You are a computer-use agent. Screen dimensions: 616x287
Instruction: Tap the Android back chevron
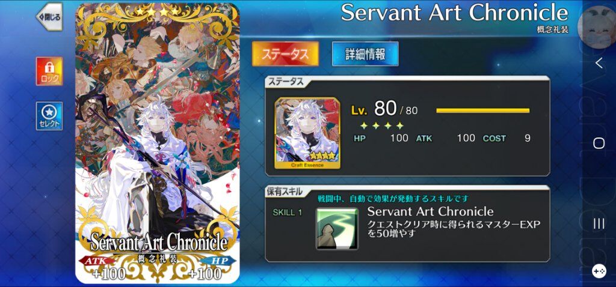click(599, 62)
